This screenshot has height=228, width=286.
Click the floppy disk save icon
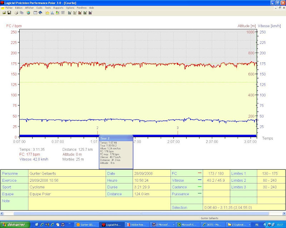[9, 13]
